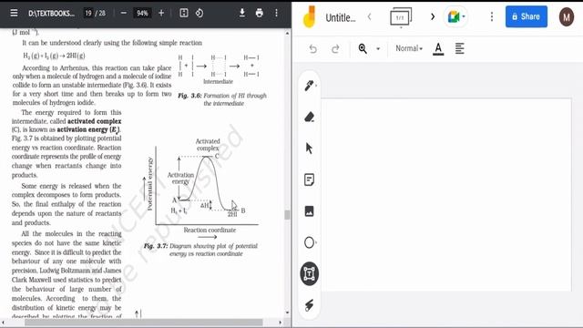583x328 pixels.
Task: Click the Jamboard whiteboard canvas
Action: (446, 195)
